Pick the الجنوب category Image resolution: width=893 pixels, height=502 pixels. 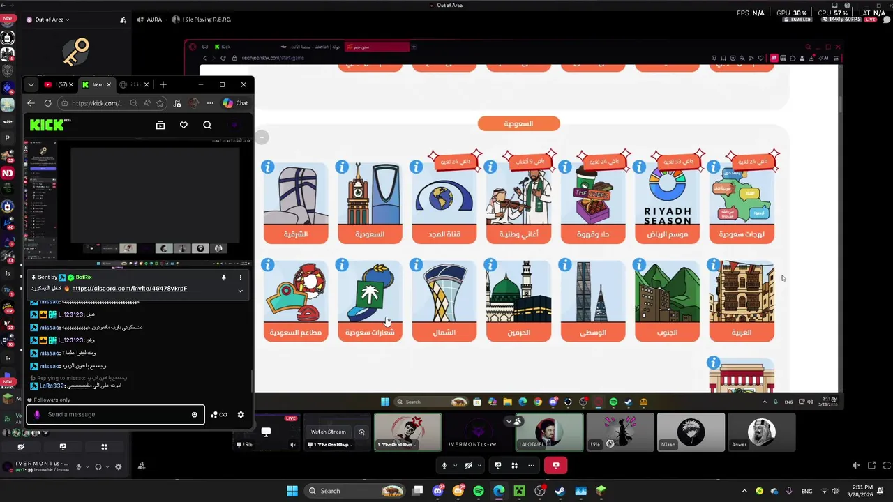point(667,301)
